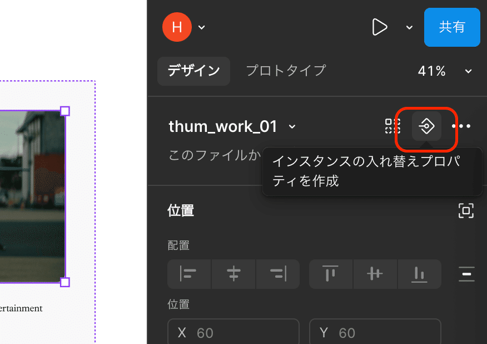Image resolution: width=487 pixels, height=344 pixels.
Task: Click the create instance swap property icon
Action: [x=426, y=126]
